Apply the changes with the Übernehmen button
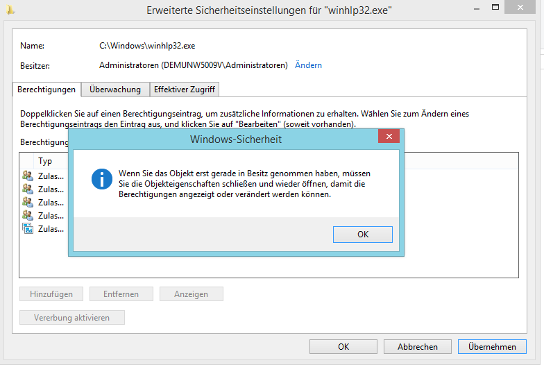This screenshot has width=544, height=365. 492,346
